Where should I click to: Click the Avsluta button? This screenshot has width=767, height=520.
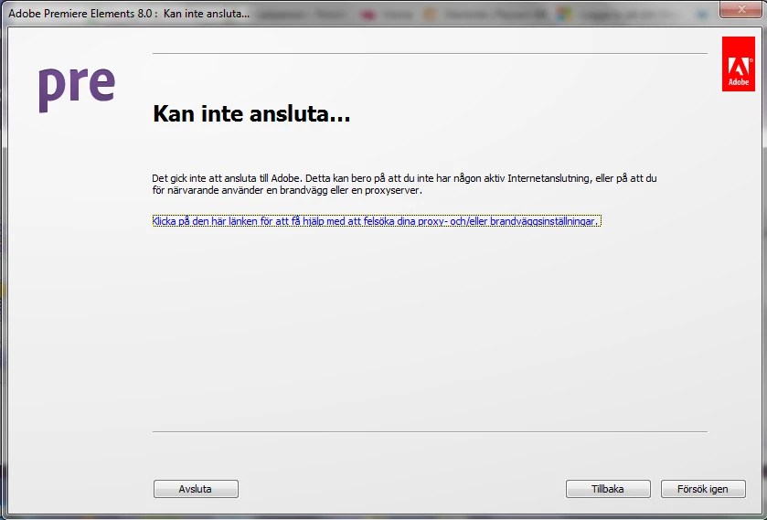coord(196,489)
